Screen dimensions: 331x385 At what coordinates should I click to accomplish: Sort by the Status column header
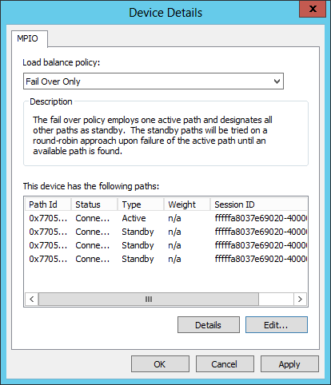94,204
